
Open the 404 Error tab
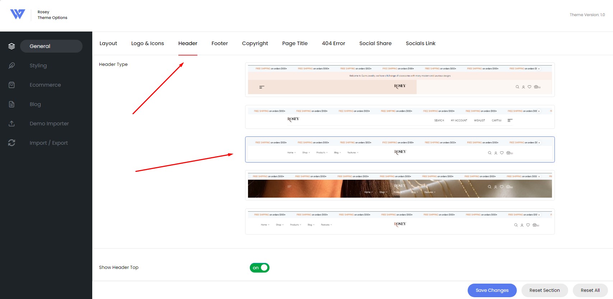pyautogui.click(x=333, y=43)
